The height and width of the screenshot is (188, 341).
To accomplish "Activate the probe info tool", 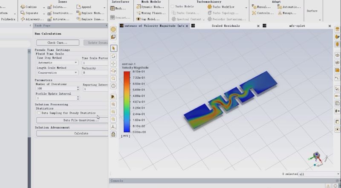I will tap(113, 86).
